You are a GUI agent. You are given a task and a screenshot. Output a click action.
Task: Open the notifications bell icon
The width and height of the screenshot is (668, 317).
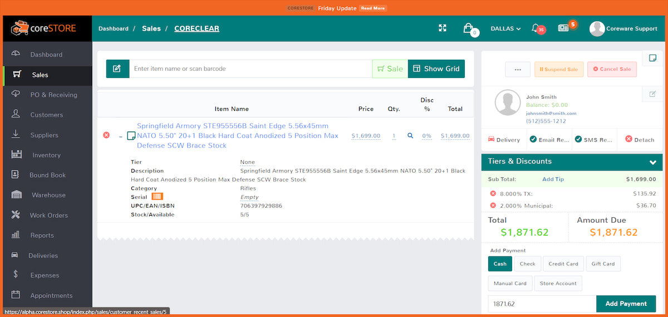537,28
